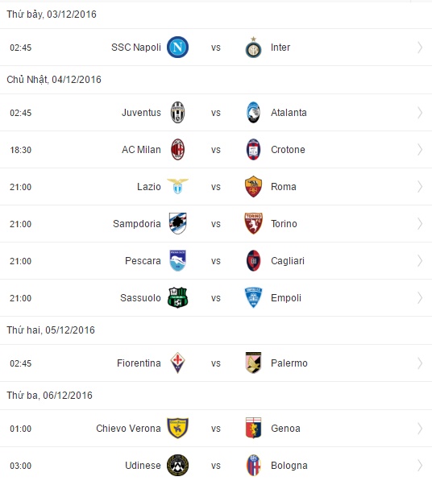Select the Genoa club crest
Screen dimensions: 432x481
coord(253,429)
